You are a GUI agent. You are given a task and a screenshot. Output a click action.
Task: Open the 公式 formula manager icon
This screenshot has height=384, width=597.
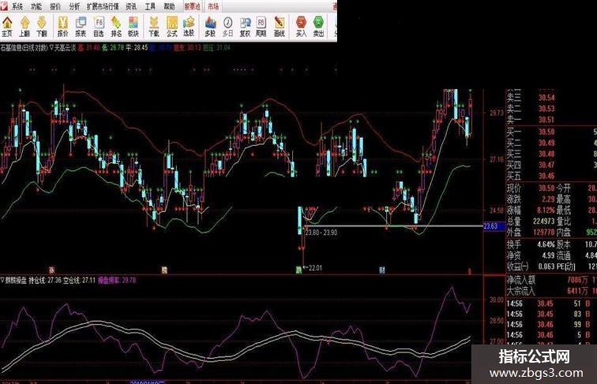pyautogui.click(x=172, y=26)
